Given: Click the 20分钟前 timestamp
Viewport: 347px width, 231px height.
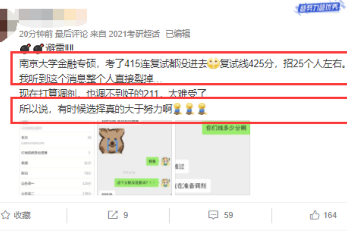Looking at the screenshot, I should pyautogui.click(x=36, y=34).
